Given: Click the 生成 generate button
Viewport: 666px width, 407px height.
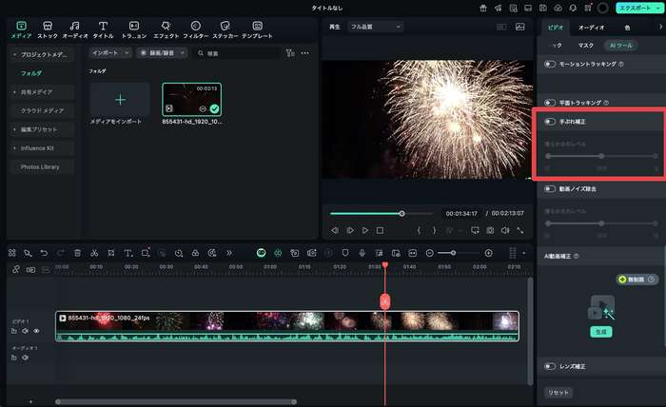Looking at the screenshot, I should pos(601,332).
